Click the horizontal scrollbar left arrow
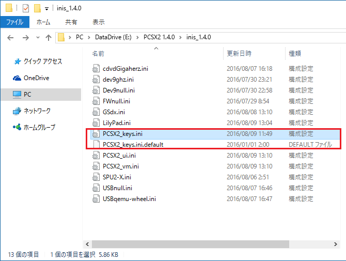Screen dimensions: 346x261 [x=87, y=244]
